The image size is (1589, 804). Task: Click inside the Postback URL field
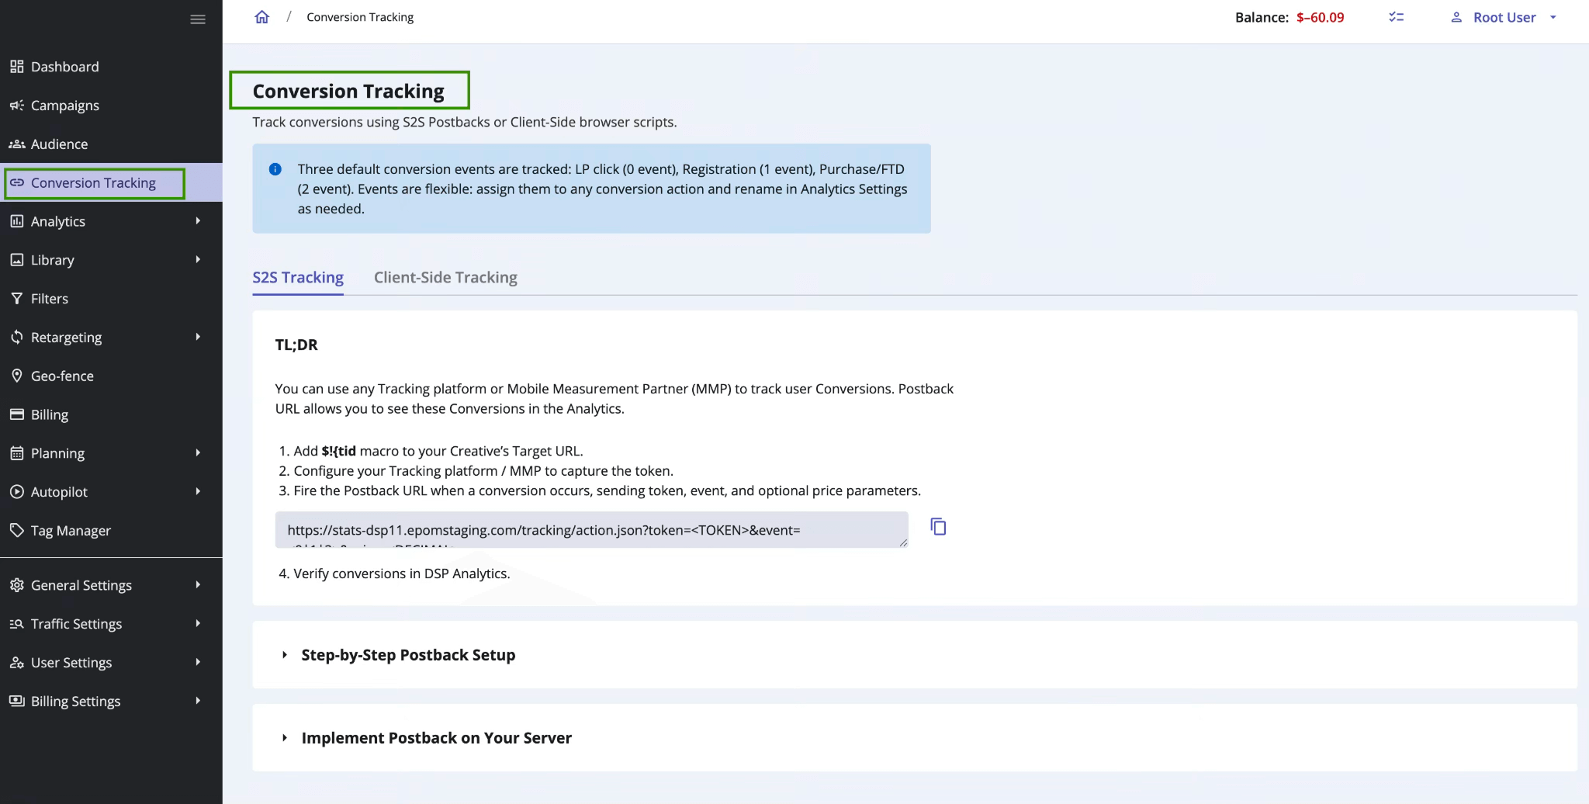click(590, 530)
